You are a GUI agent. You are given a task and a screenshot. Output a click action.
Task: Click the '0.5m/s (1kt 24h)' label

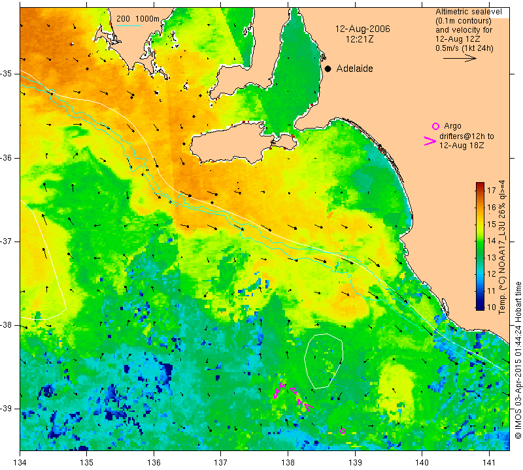(464, 48)
